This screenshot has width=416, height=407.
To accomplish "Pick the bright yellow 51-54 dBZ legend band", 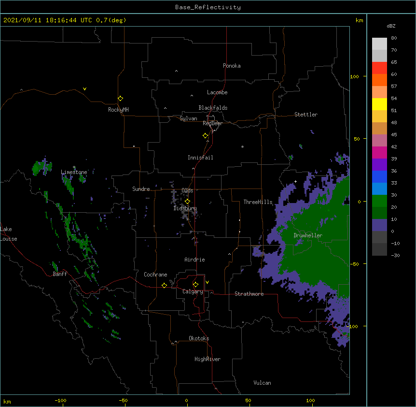I will click(379, 104).
